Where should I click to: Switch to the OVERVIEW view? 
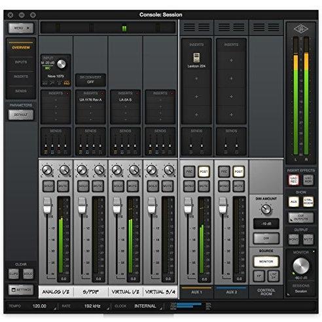click(21, 48)
